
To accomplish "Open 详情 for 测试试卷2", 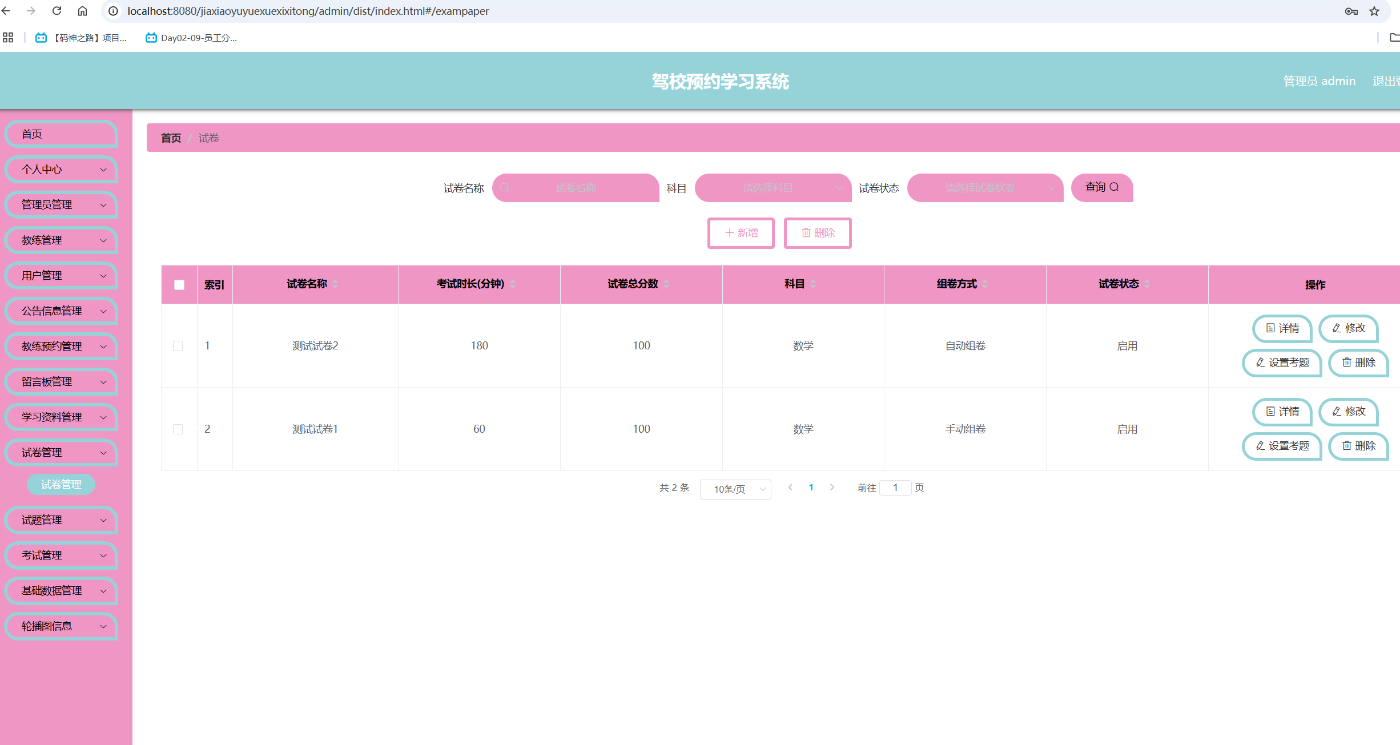I will (1282, 328).
